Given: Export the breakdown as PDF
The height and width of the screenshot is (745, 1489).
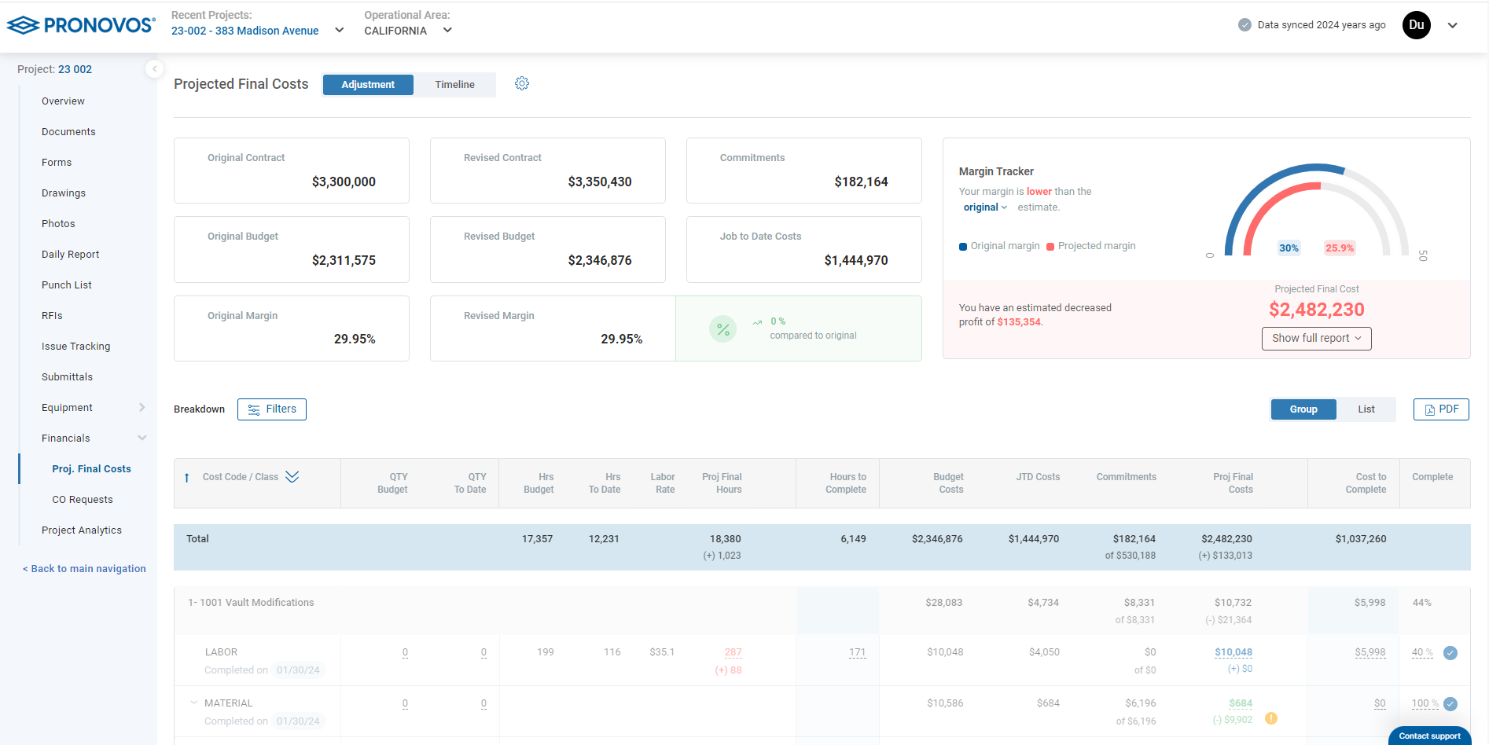Looking at the screenshot, I should [x=1440, y=409].
